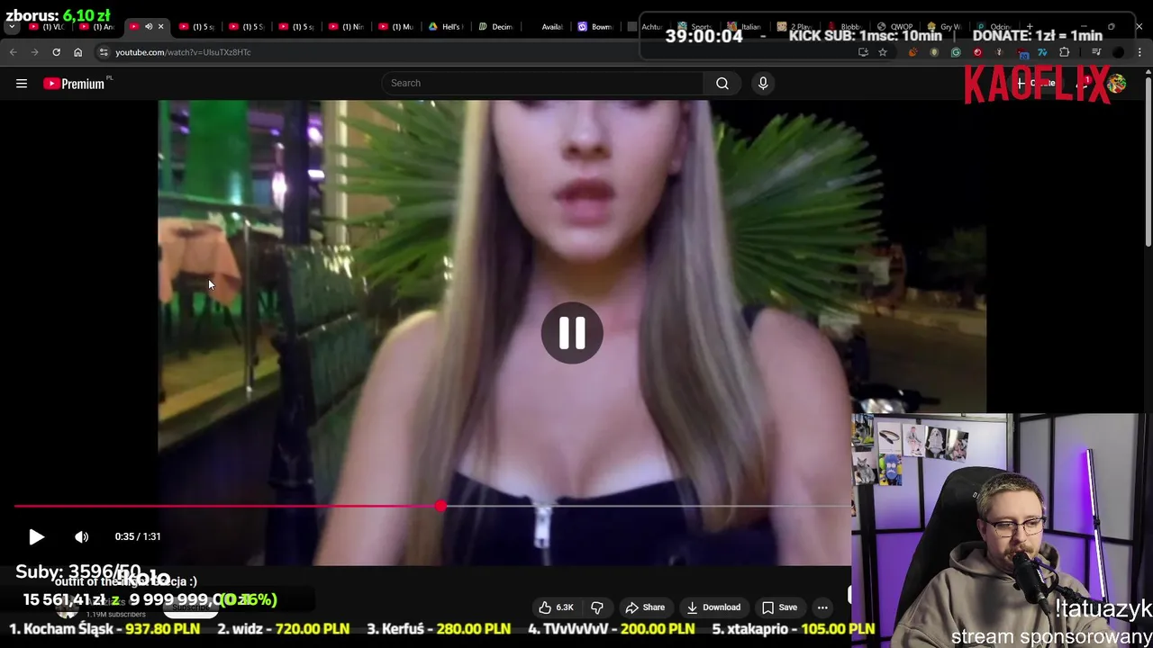Image resolution: width=1153 pixels, height=648 pixels.
Task: Open the YouTube hamburger guide menu
Action: [x=22, y=84]
